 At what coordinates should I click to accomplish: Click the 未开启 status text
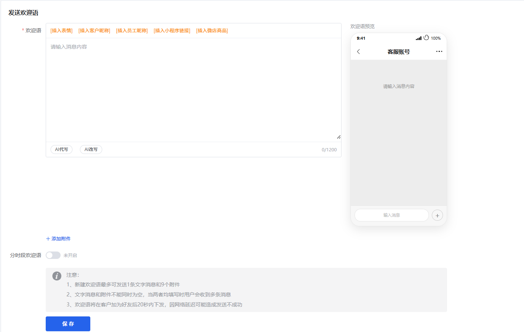[x=70, y=256]
